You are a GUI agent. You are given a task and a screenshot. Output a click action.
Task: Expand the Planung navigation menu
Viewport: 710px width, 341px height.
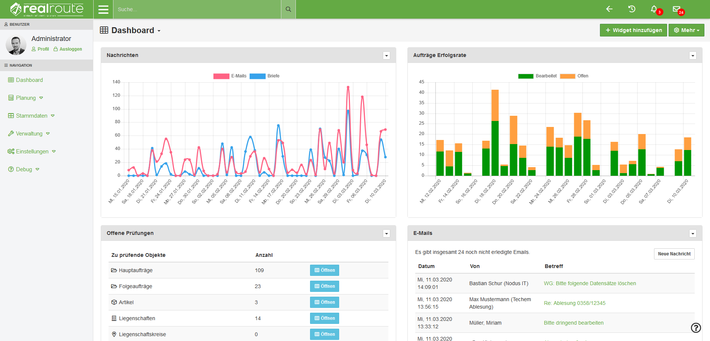tap(26, 98)
